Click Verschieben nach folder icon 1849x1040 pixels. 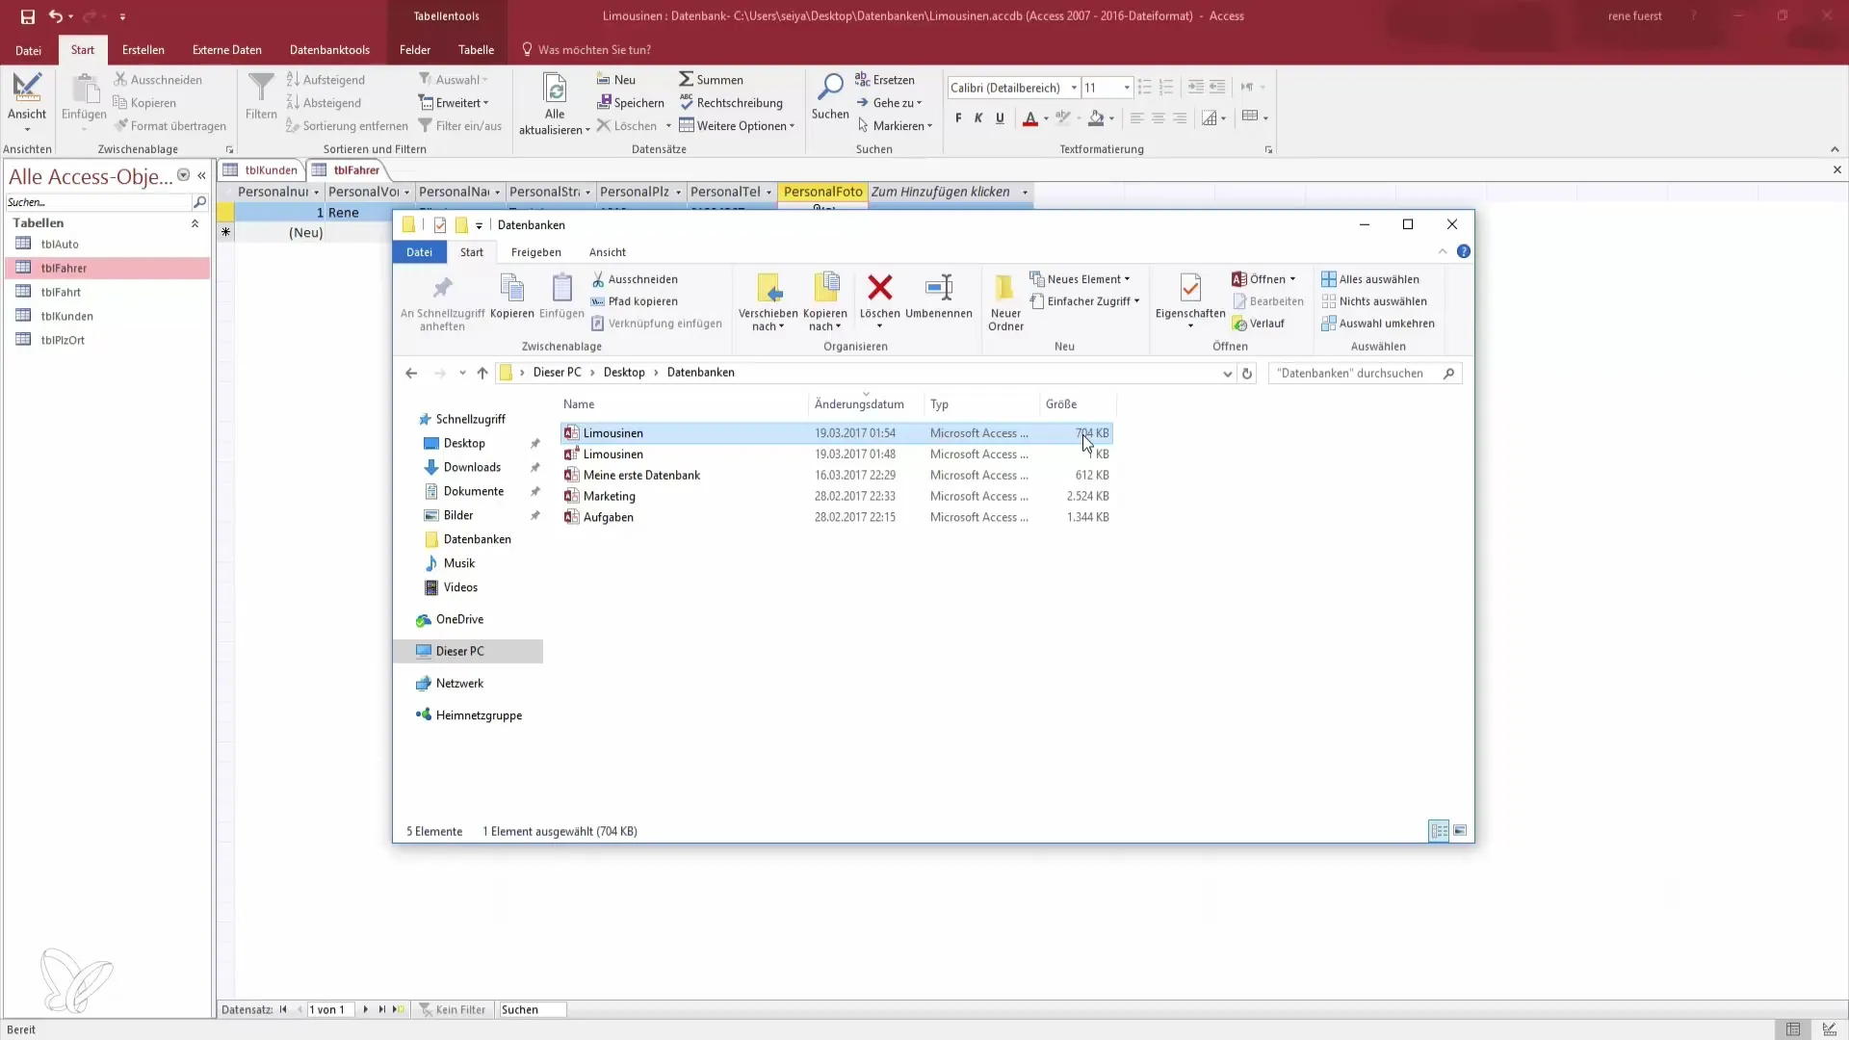768,287
